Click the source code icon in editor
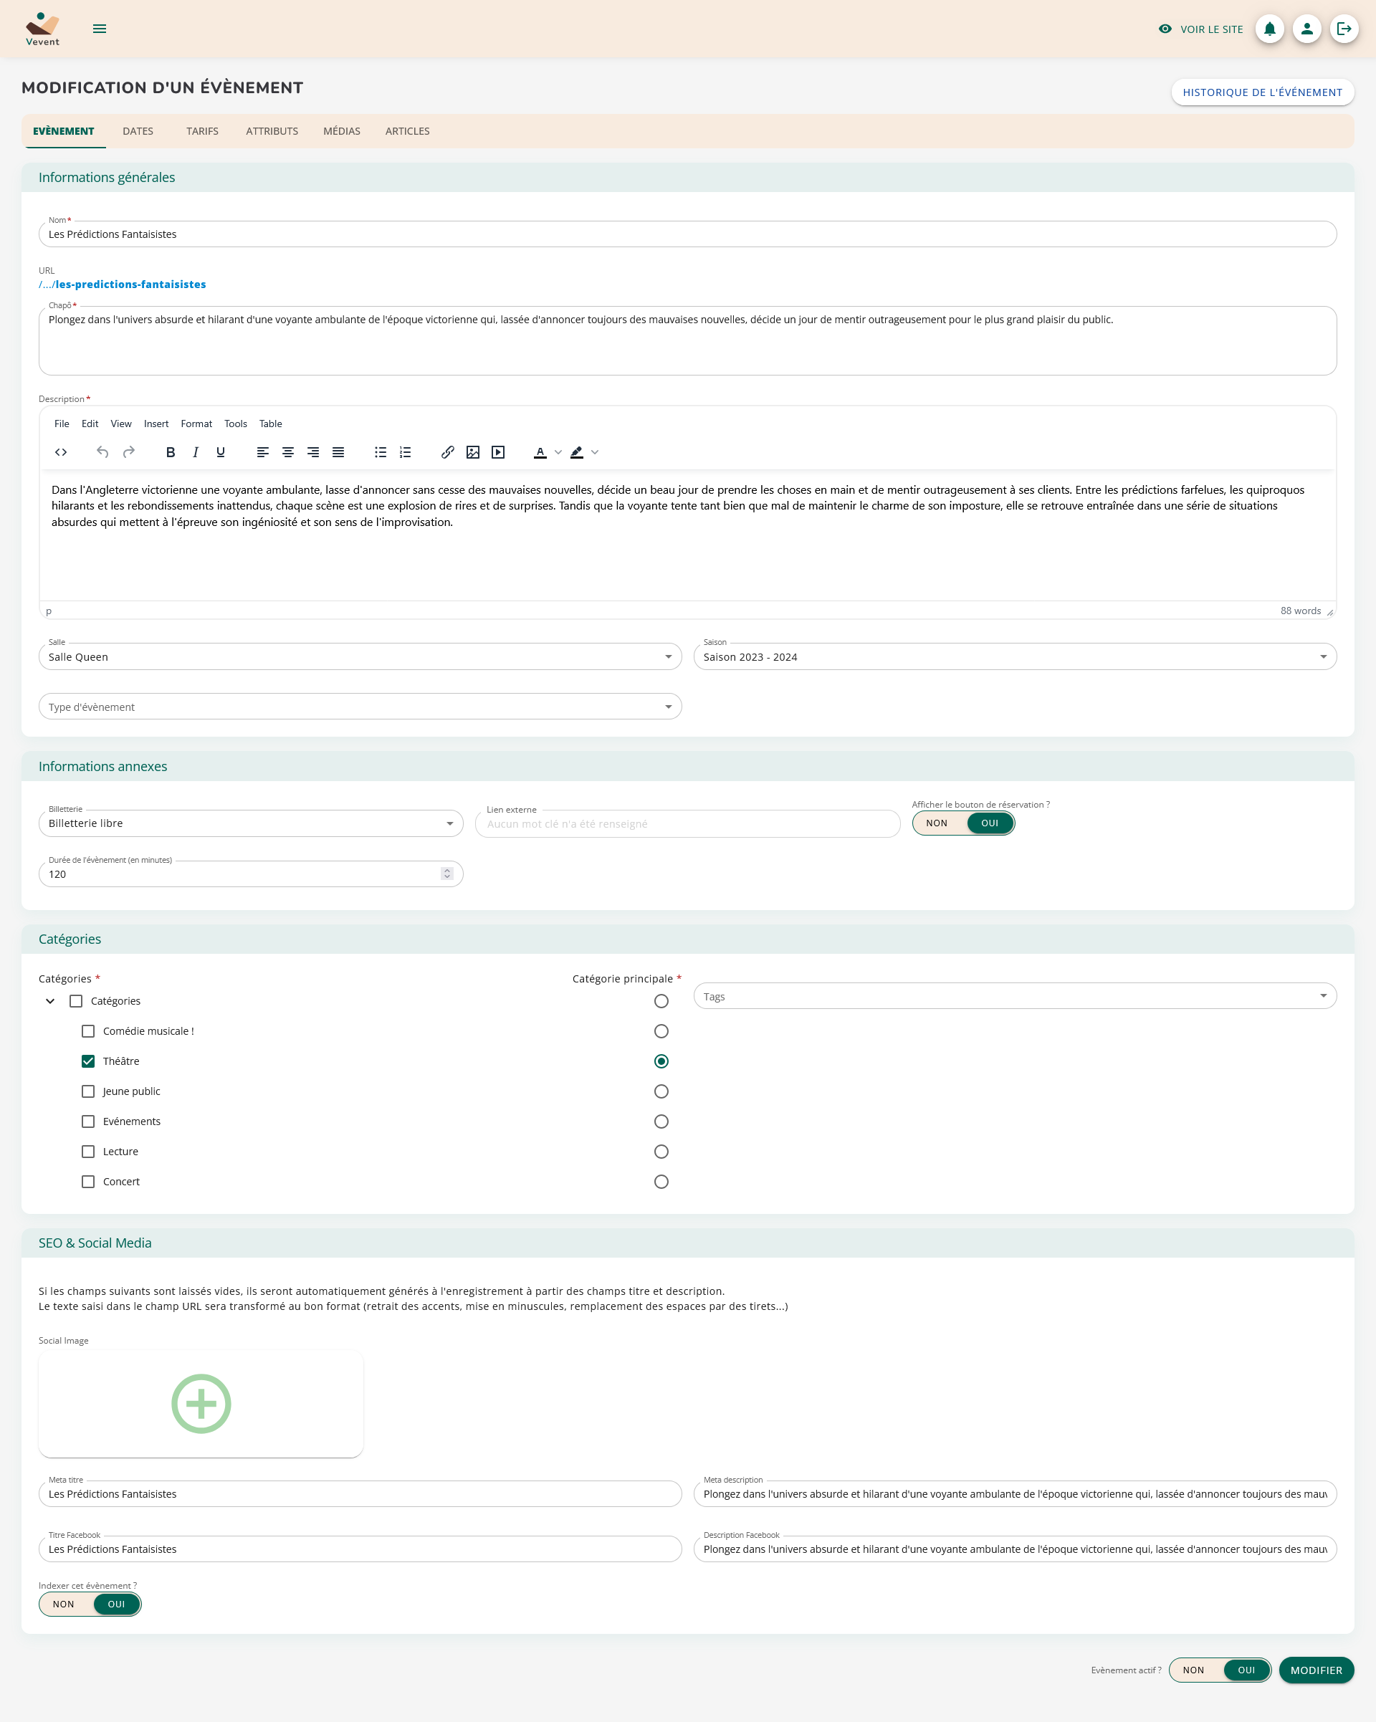The height and width of the screenshot is (1722, 1376). tap(61, 452)
